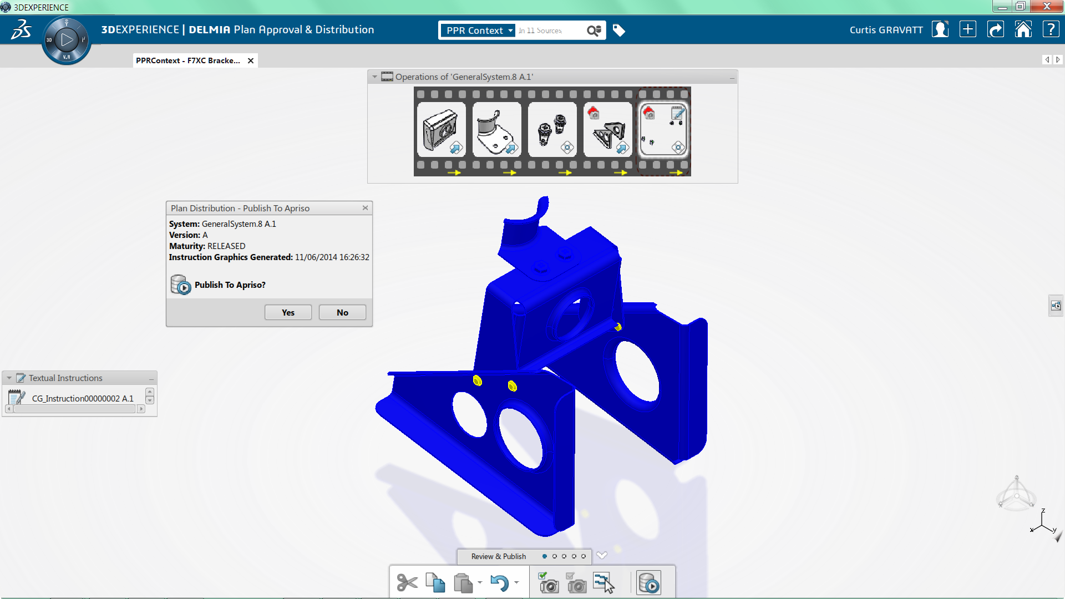Image resolution: width=1065 pixels, height=599 pixels.
Task: Click the Copy icon in bottom toolbar
Action: (435, 583)
